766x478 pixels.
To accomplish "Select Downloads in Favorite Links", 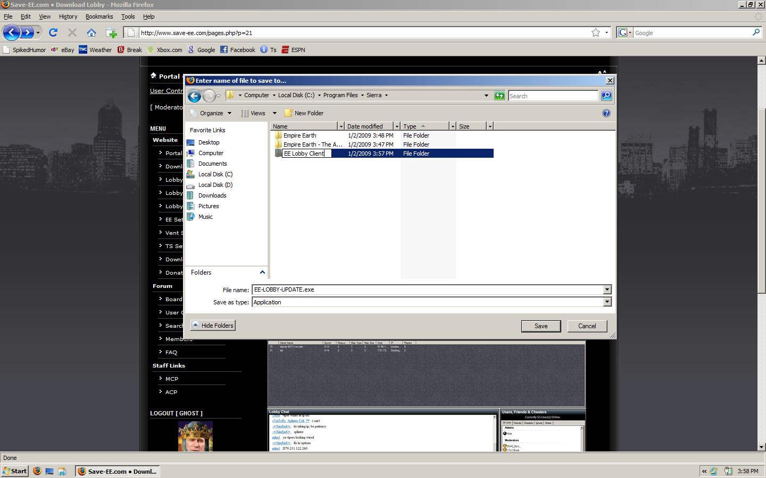I will coord(212,195).
